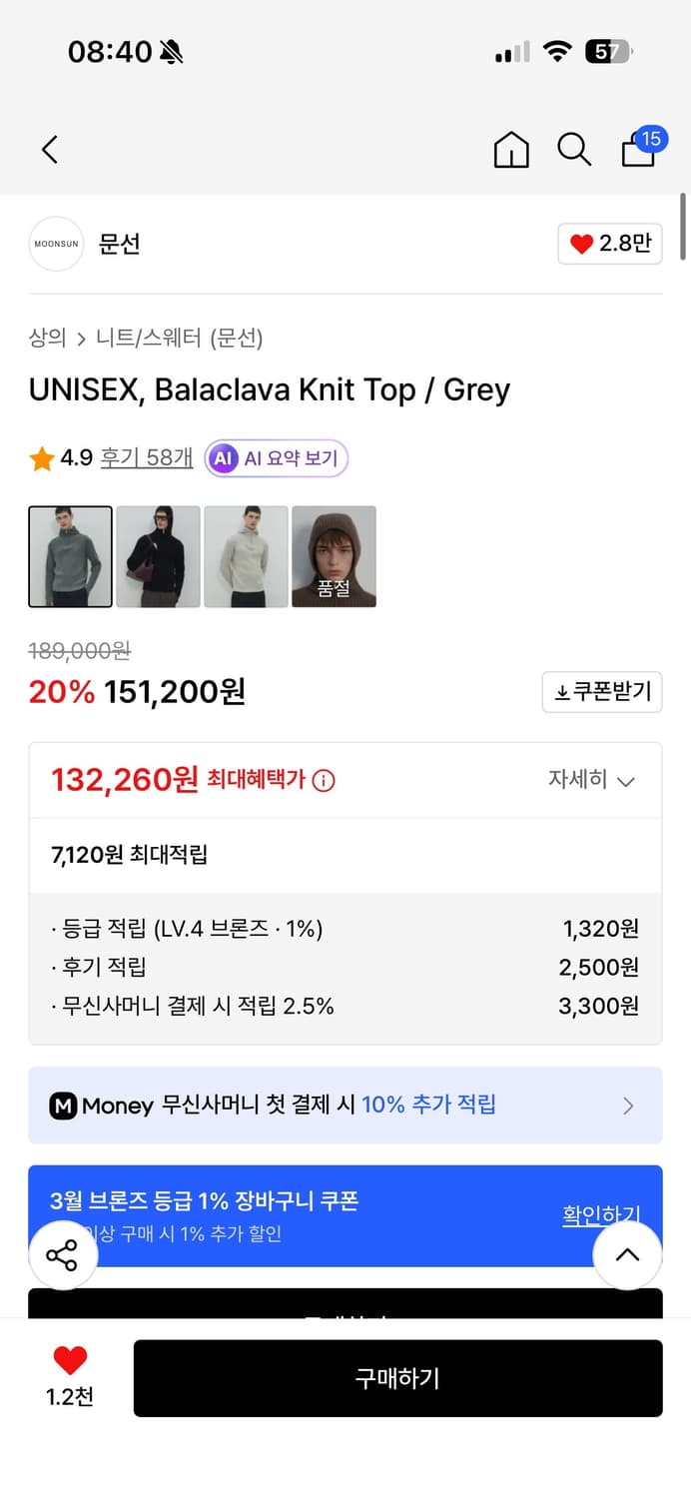This screenshot has width=691, height=1498.
Task: Tap the share icon at bottom left
Action: pyautogui.click(x=63, y=1255)
